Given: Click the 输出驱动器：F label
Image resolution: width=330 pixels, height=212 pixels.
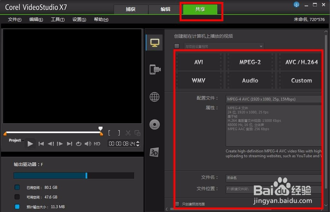Looking at the screenshot, I should 28,164.
